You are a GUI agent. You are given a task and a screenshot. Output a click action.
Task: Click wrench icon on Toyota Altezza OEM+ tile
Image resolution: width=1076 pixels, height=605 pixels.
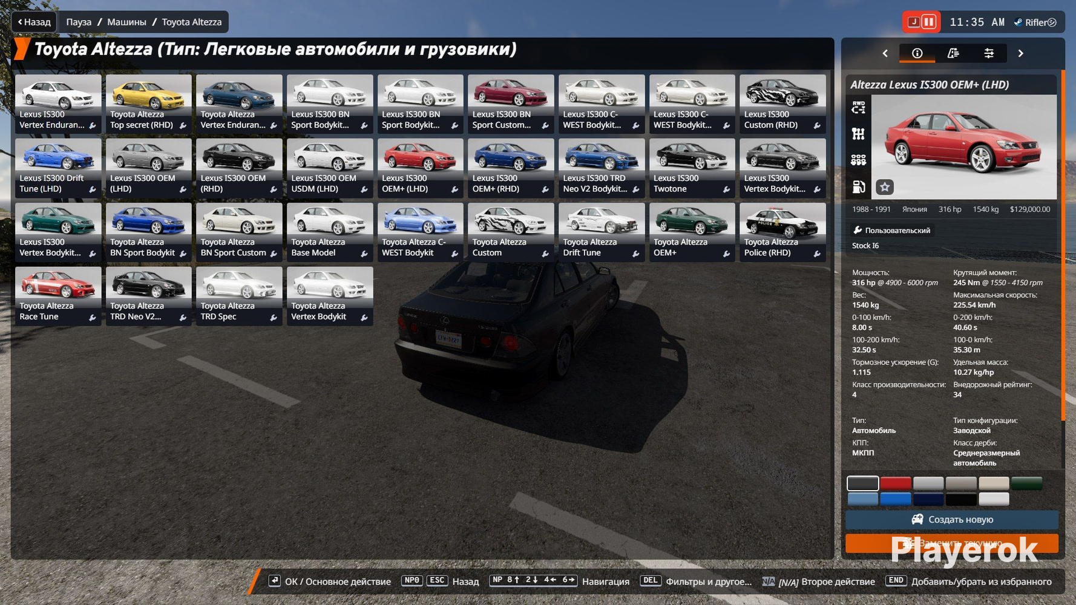tap(726, 253)
